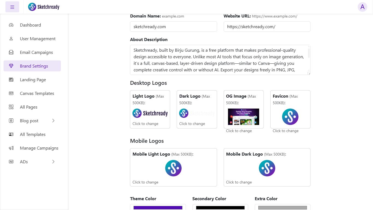
Task: Click the hamburger menu toggle button
Action: point(12,7)
